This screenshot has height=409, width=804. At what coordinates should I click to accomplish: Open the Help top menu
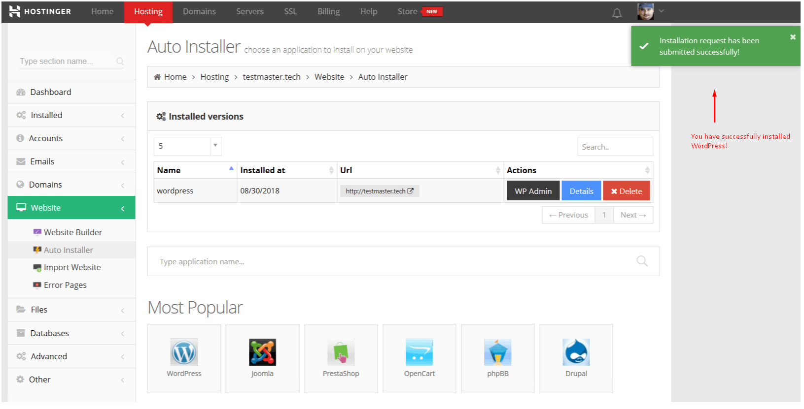click(369, 11)
